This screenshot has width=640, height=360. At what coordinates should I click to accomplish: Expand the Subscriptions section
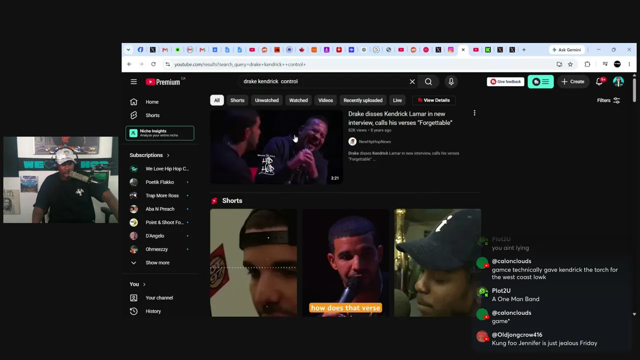pos(149,155)
